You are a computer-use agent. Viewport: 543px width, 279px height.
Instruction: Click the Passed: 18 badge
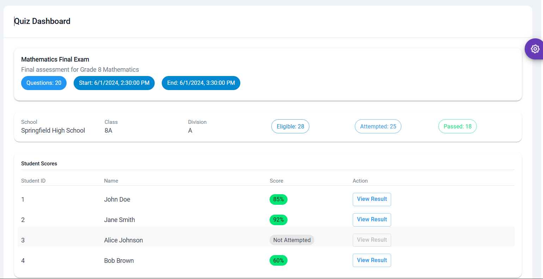pos(457,126)
